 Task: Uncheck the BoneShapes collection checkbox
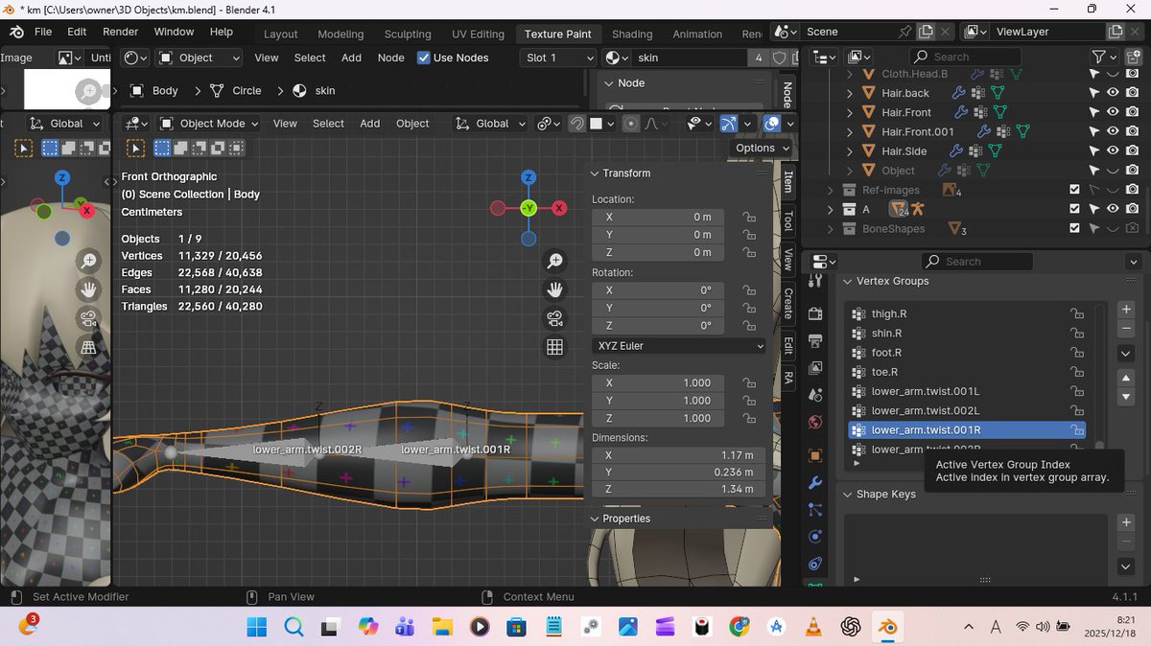point(1074,229)
